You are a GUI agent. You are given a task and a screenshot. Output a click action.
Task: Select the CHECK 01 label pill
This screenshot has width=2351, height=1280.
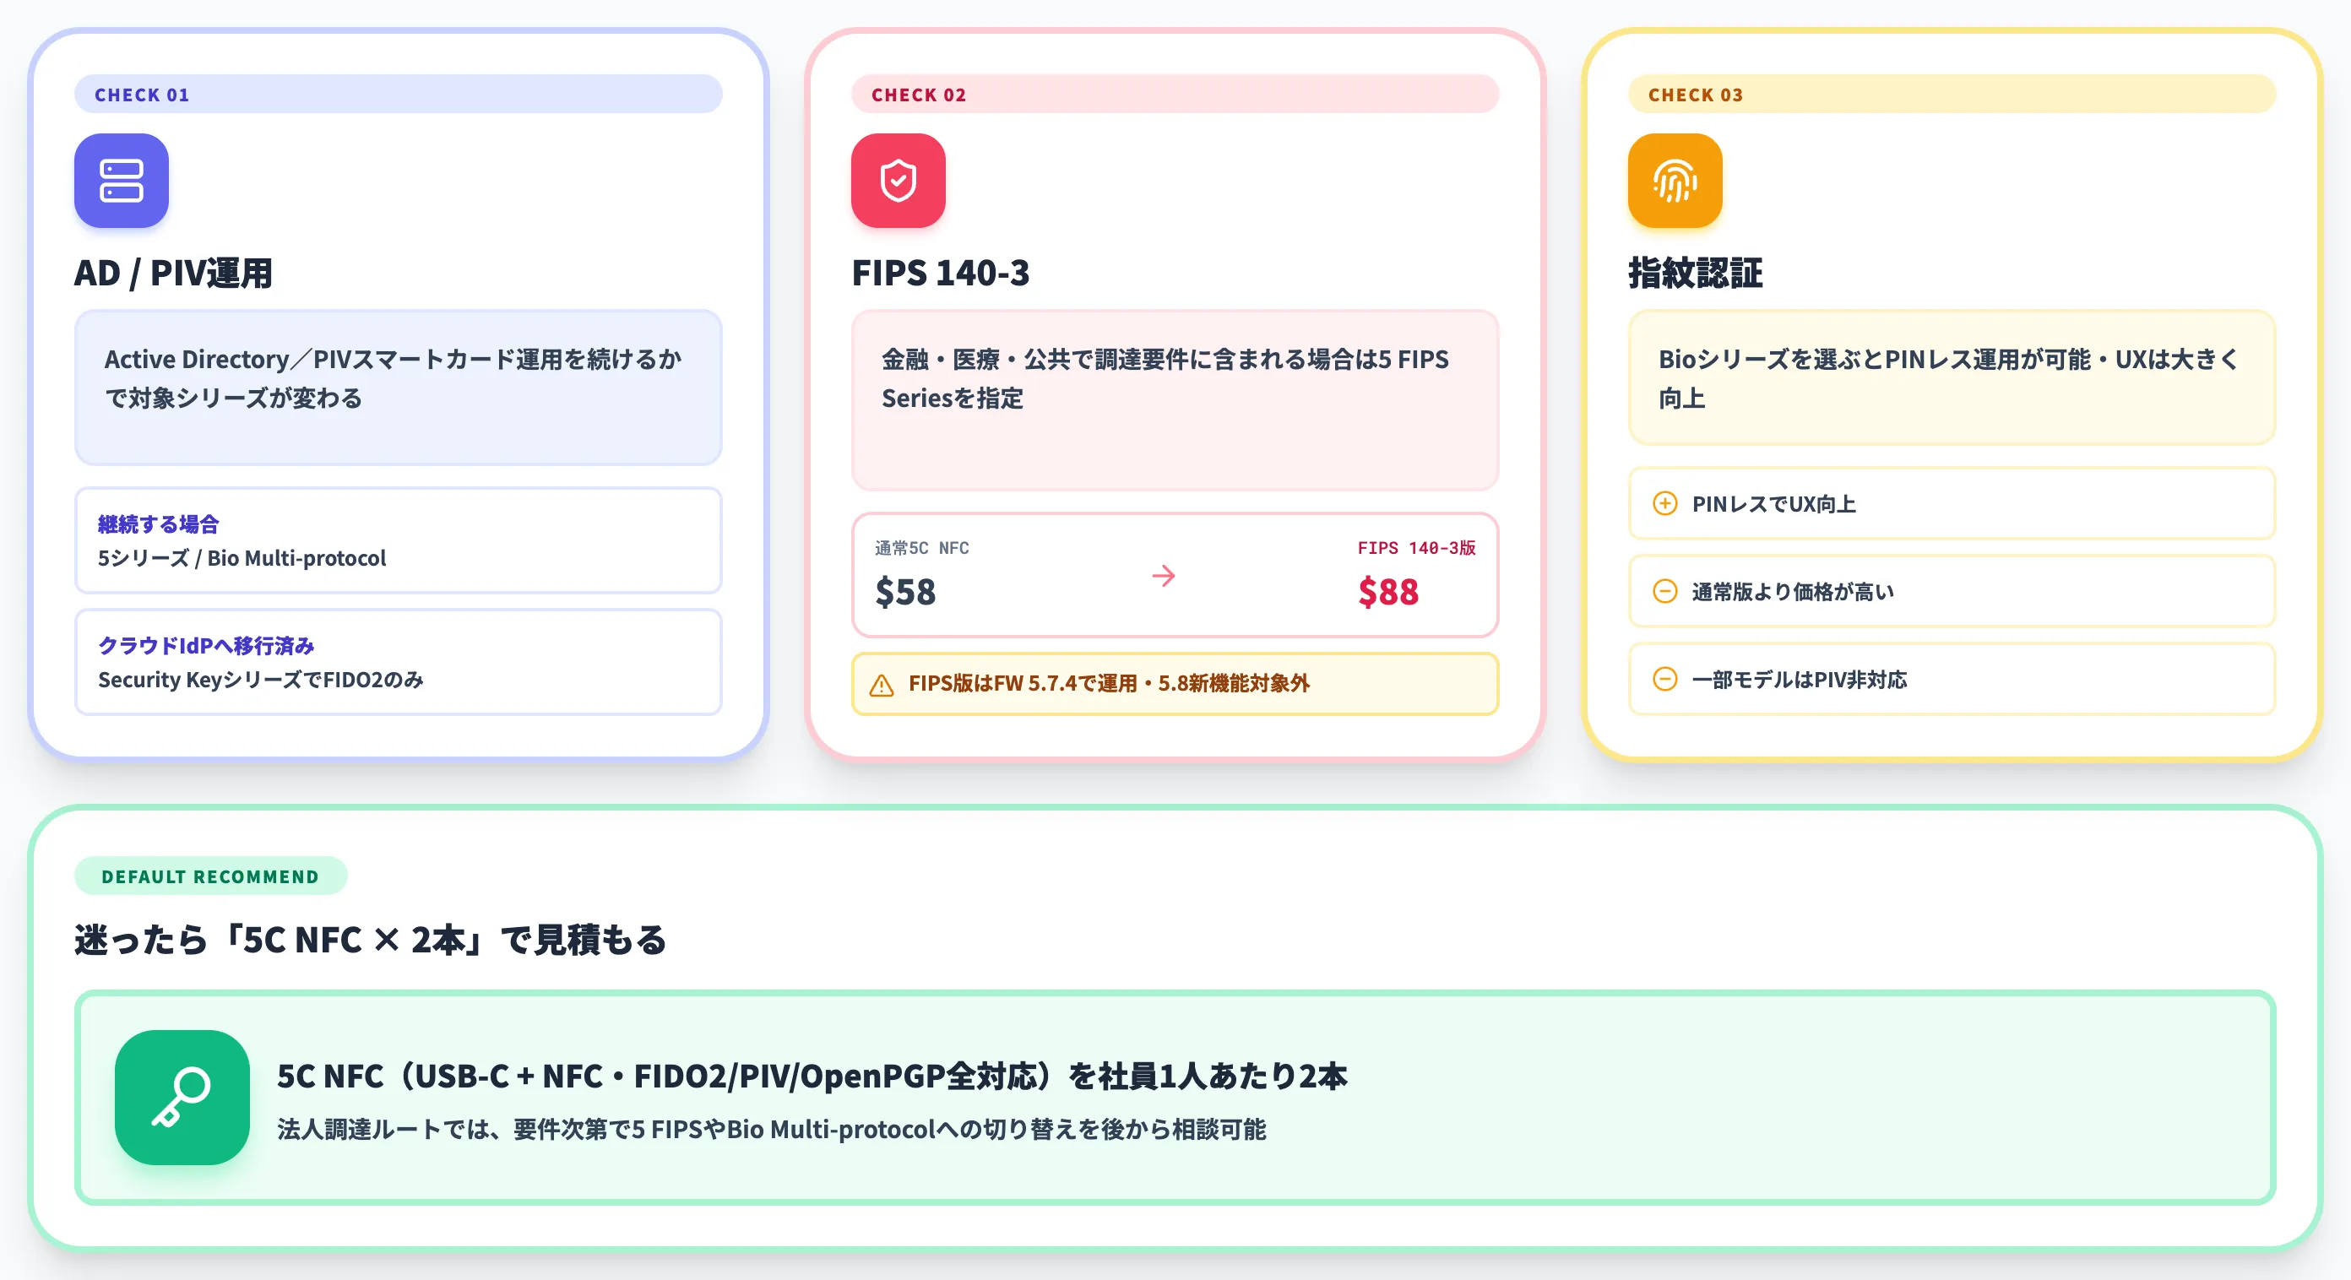click(x=398, y=94)
